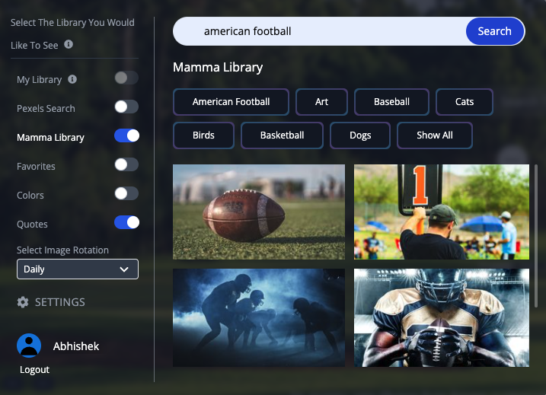Select the player holding ball thumbnail
Screen dimensions: 546x395
pos(442,317)
